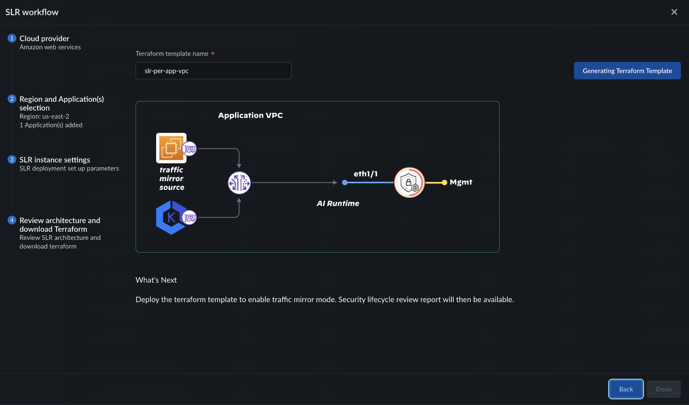Screen dimensions: 689x405
Task: Click the traffic mirror target icon
Action: [239, 183]
